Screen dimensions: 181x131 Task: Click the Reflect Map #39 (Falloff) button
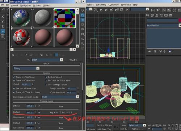pyautogui.click(x=61, y=113)
